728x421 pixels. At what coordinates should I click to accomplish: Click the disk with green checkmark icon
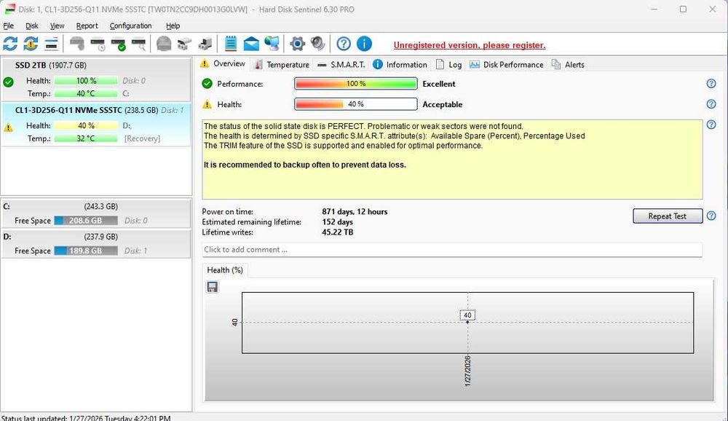(118, 44)
